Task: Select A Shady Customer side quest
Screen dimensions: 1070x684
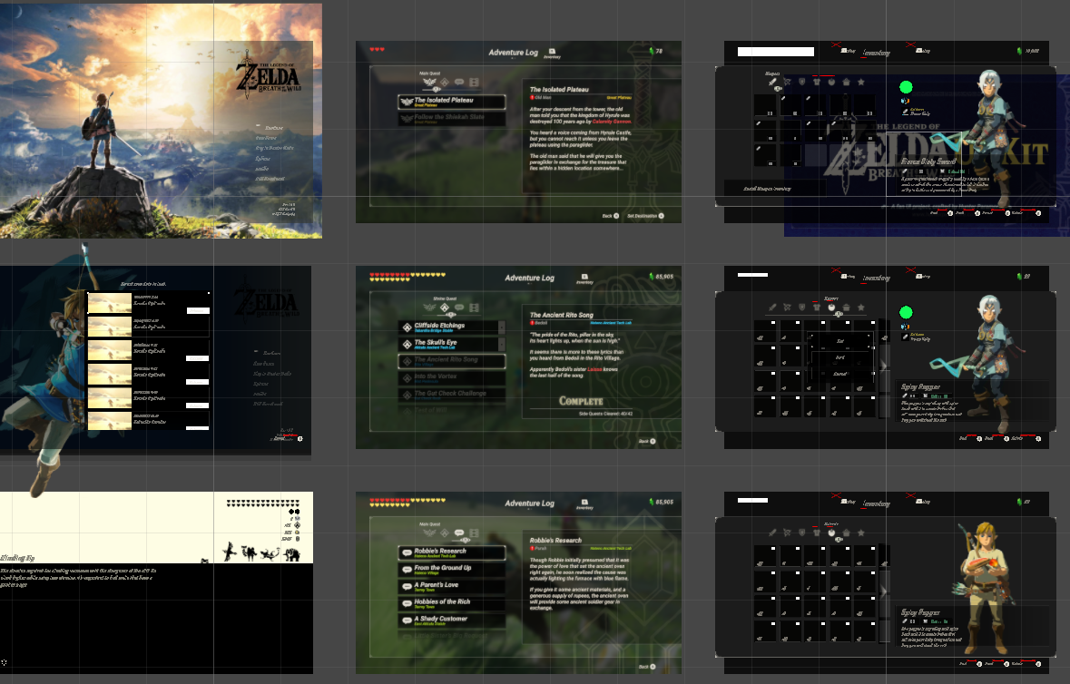Action: (452, 620)
